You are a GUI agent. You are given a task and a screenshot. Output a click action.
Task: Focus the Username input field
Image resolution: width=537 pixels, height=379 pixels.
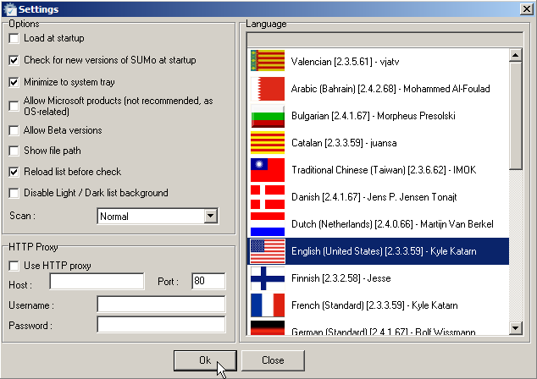pyautogui.click(x=161, y=304)
